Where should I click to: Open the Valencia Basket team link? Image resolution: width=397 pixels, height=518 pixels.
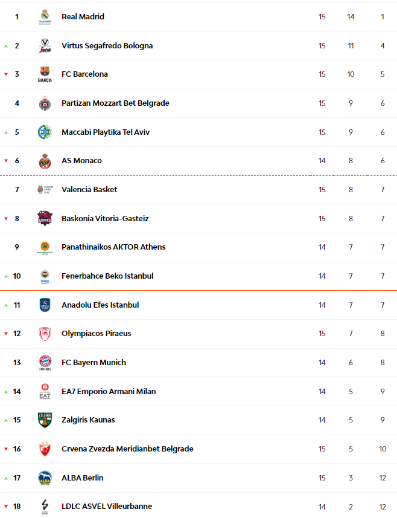click(89, 190)
